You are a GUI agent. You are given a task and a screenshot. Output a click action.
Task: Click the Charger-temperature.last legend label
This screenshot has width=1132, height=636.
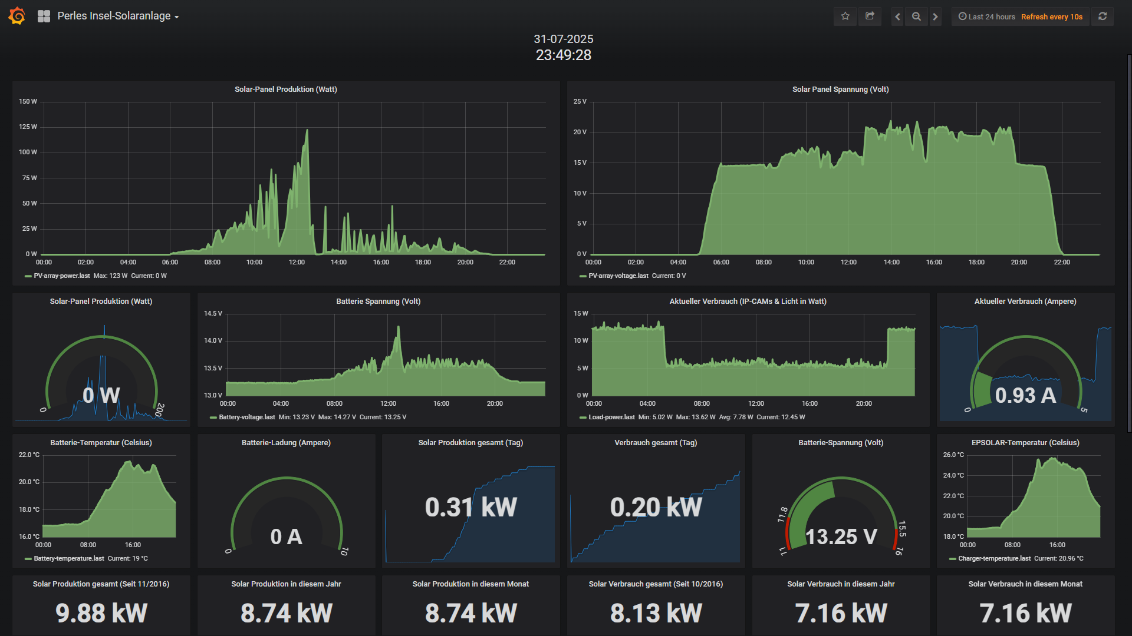coord(994,559)
